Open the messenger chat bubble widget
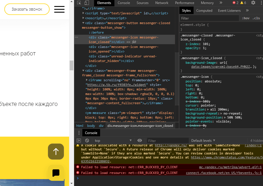Viewport: 263px width, 186px height. (x=56, y=173)
